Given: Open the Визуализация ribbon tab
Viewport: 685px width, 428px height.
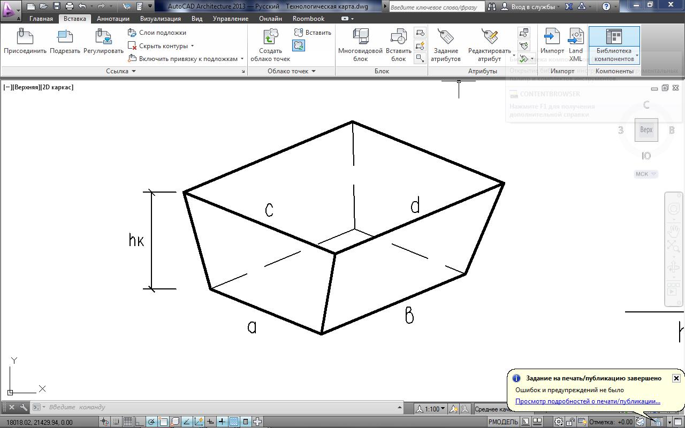Looking at the screenshot, I should coord(161,19).
